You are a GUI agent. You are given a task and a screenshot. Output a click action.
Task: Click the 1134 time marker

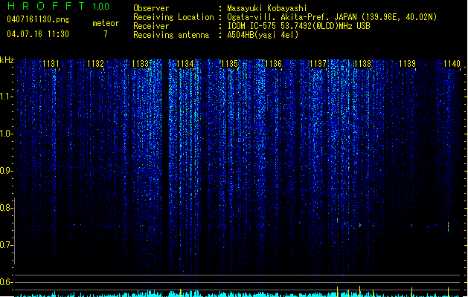point(185,64)
